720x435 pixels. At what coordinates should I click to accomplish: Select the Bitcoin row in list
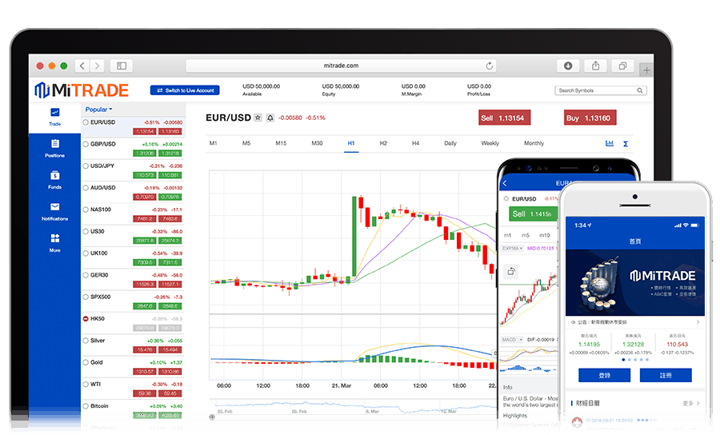(x=133, y=410)
